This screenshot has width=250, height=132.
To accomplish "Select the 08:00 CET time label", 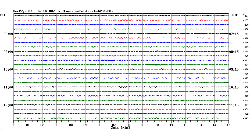I will point(8,34).
